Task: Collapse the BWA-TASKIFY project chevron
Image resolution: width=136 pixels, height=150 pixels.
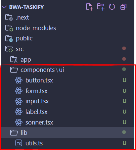Action: point(4,7)
